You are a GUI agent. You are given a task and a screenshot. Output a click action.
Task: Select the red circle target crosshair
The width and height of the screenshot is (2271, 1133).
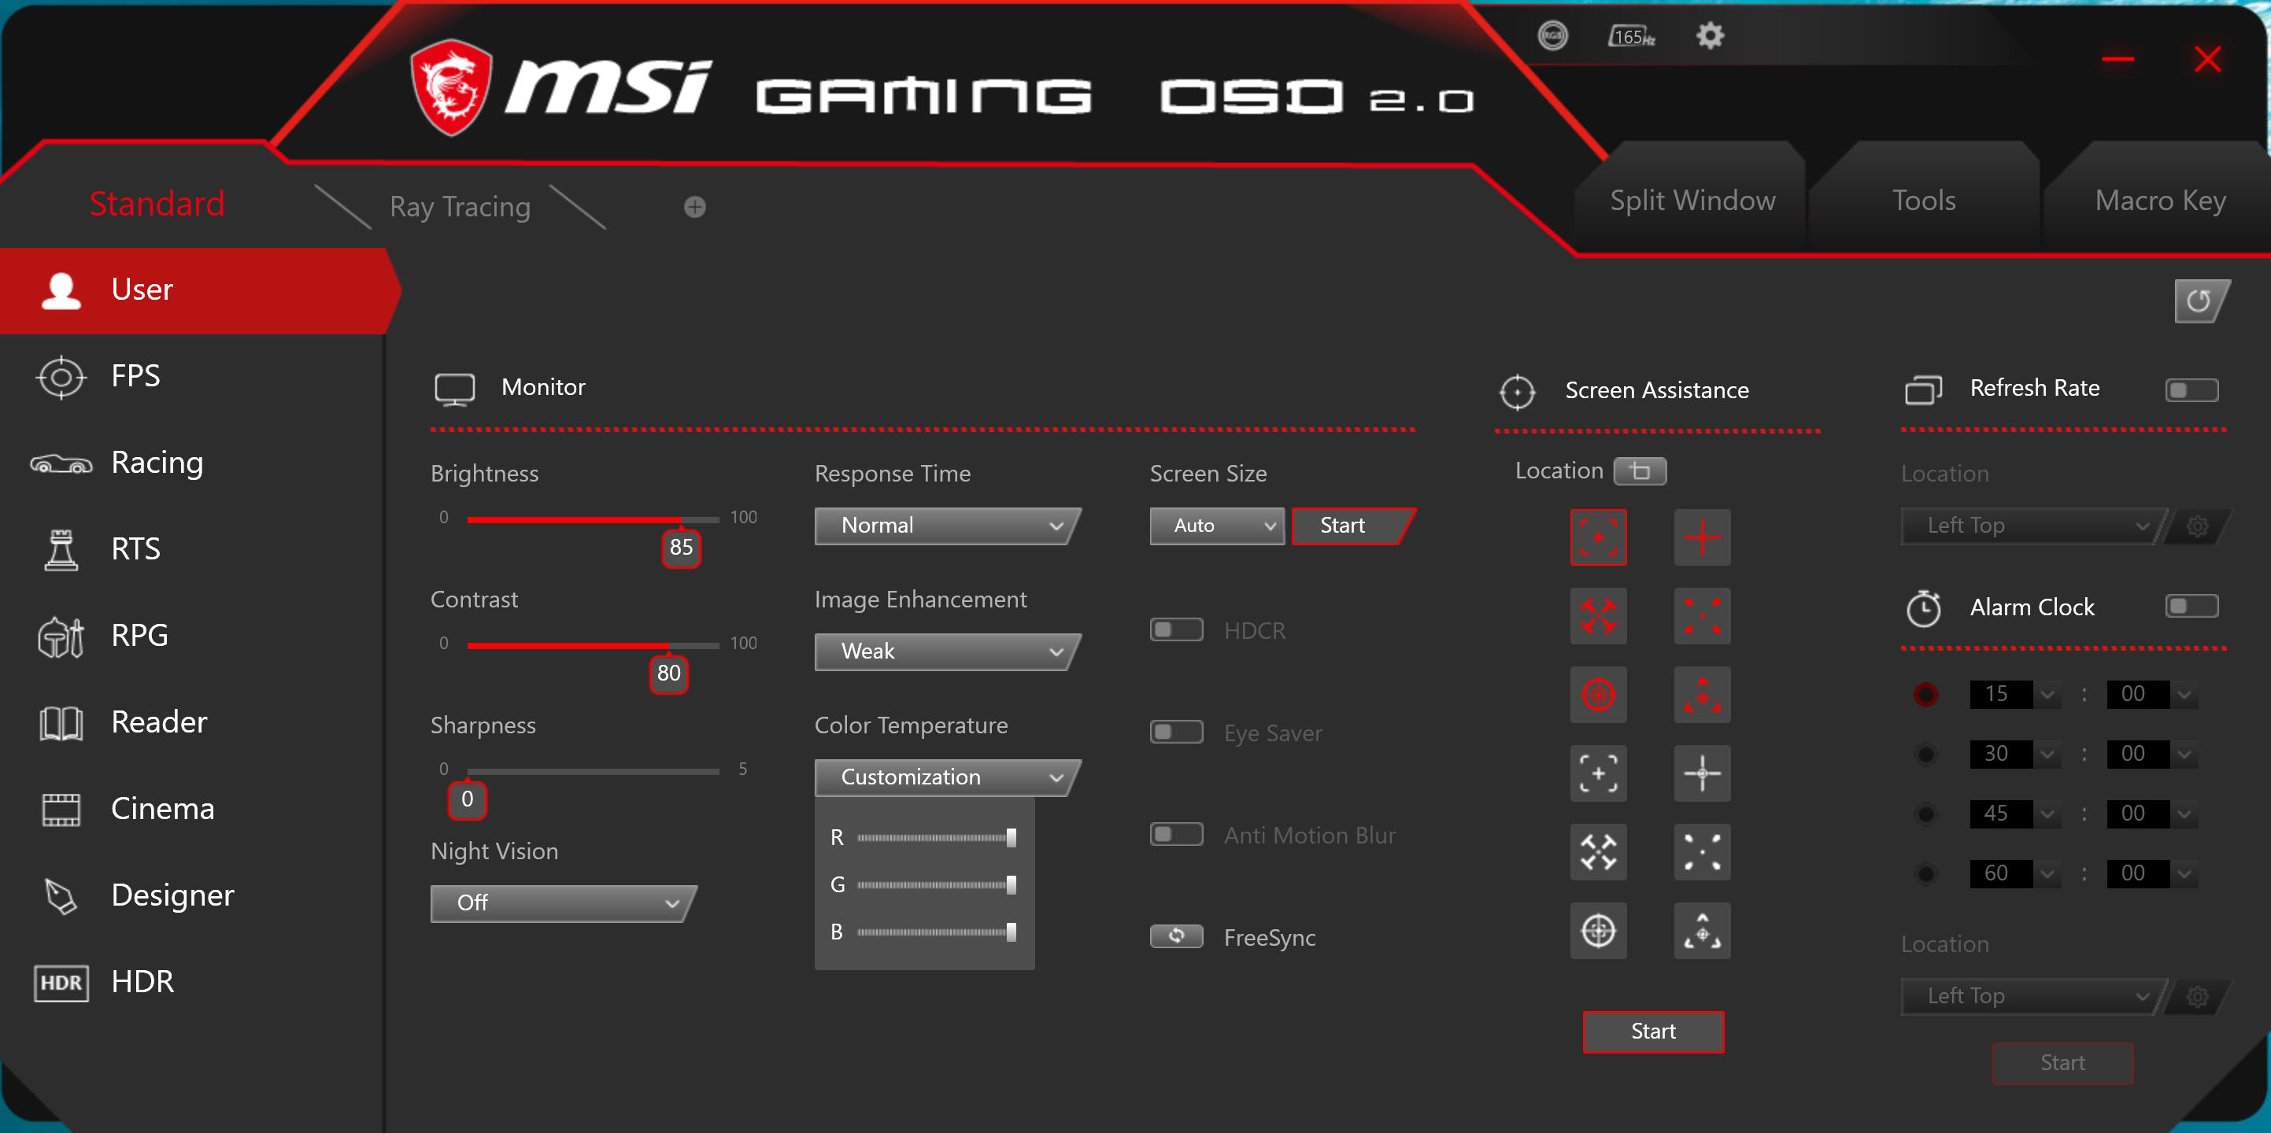point(1598,694)
